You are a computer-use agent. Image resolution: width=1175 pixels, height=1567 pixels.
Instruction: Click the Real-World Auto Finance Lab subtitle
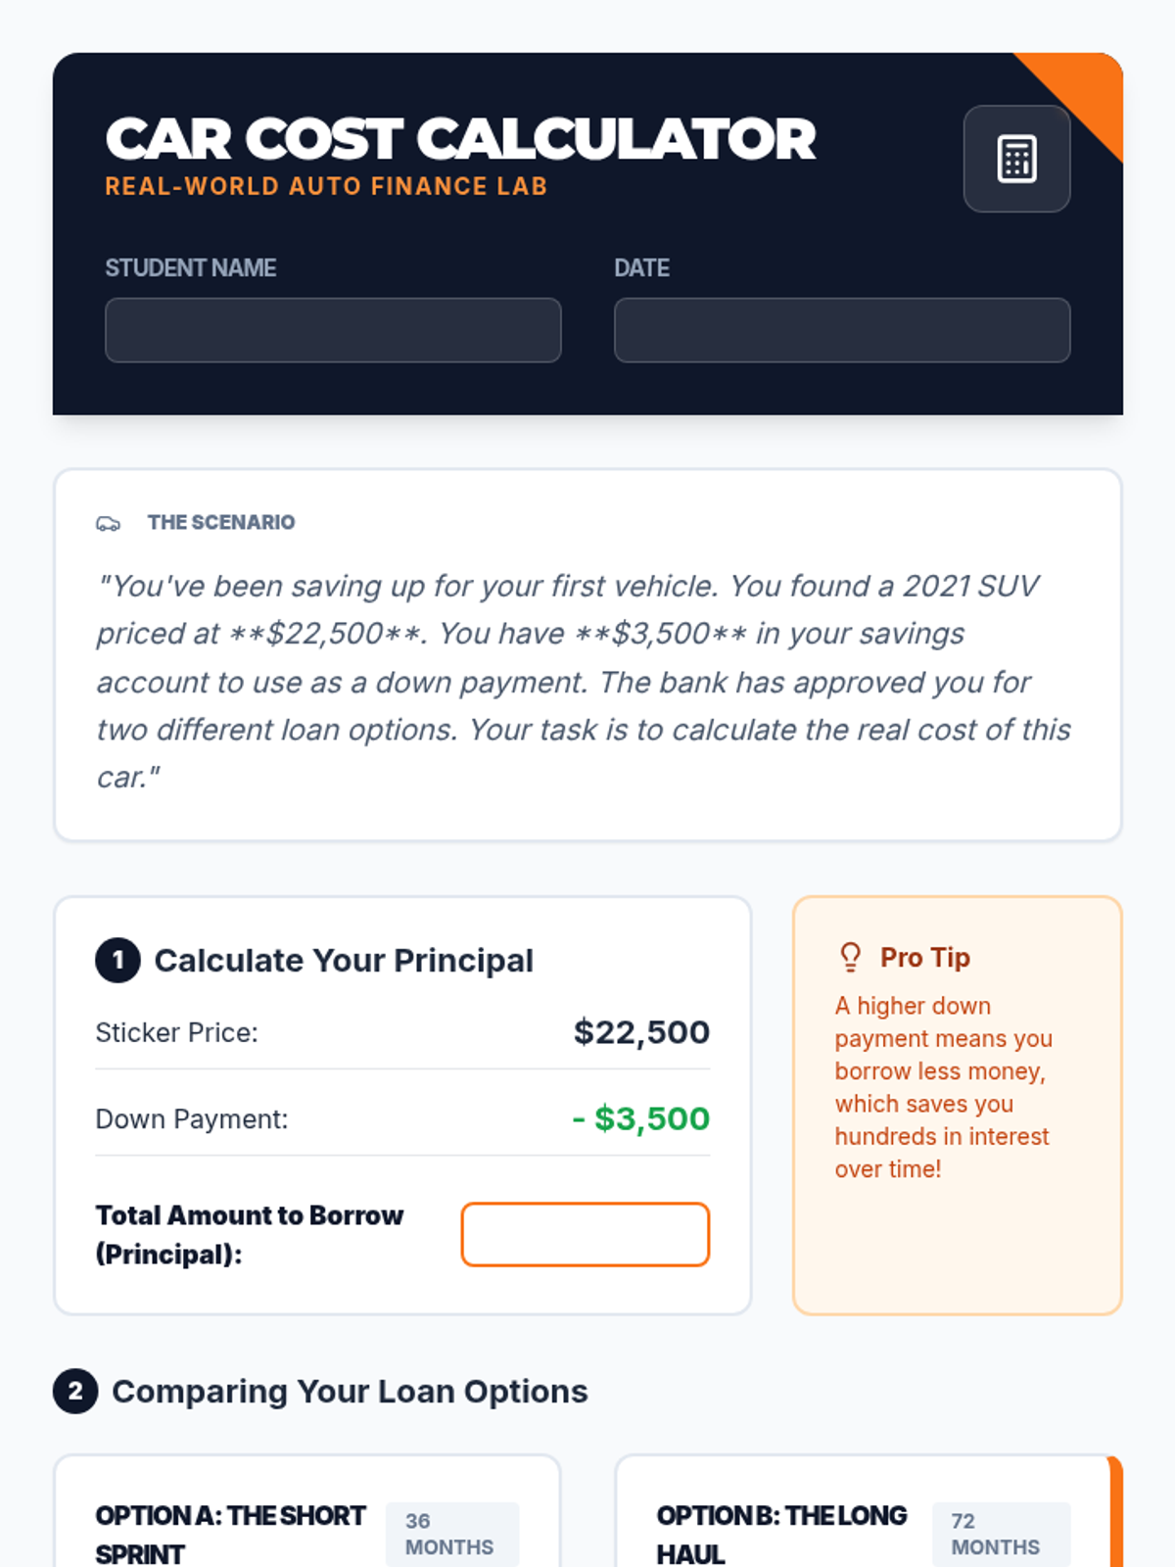coord(326,186)
